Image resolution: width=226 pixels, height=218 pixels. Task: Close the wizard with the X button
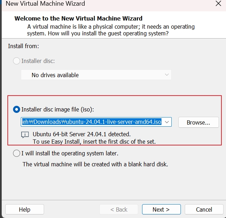pyautogui.click(x=218, y=4)
